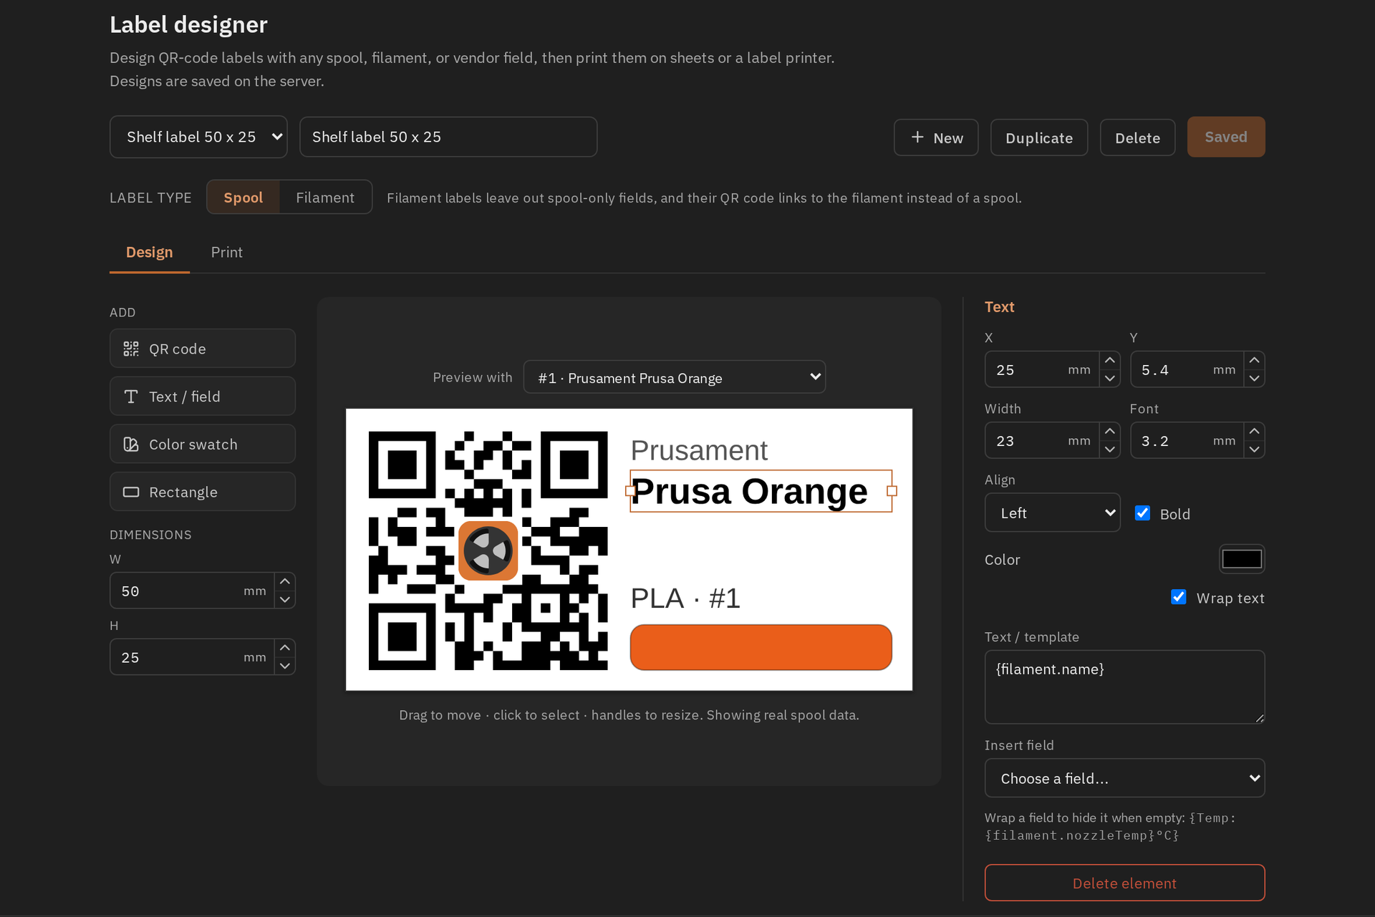Switch to the Print tab
The width and height of the screenshot is (1375, 917).
227,252
